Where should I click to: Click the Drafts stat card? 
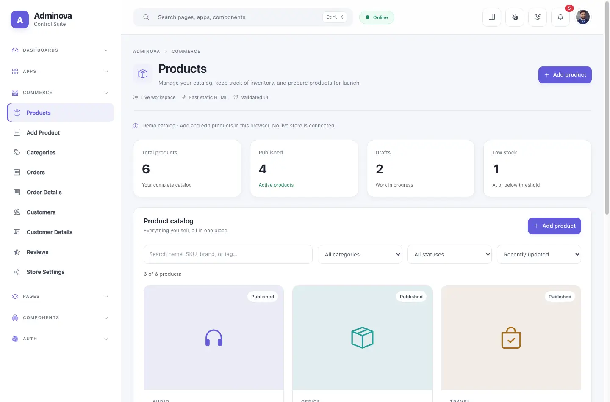(421, 168)
